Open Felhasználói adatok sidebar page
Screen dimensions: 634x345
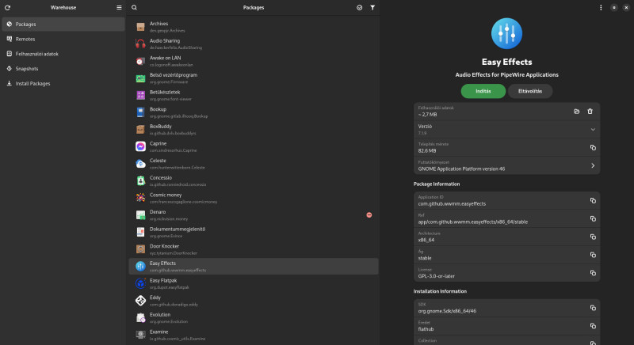click(63, 54)
